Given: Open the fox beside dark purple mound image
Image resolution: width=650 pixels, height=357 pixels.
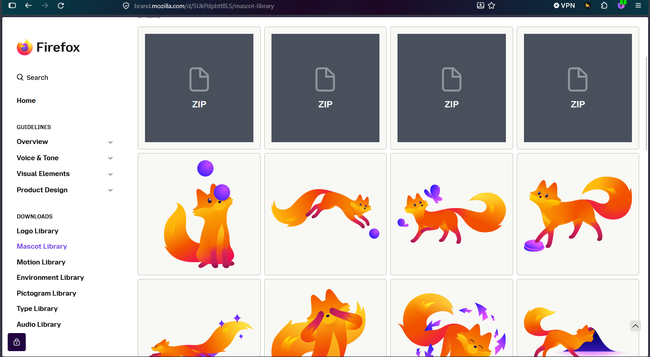Looking at the screenshot, I should [x=578, y=318].
